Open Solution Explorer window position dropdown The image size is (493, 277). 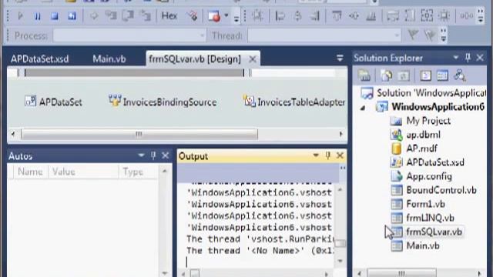click(456, 58)
